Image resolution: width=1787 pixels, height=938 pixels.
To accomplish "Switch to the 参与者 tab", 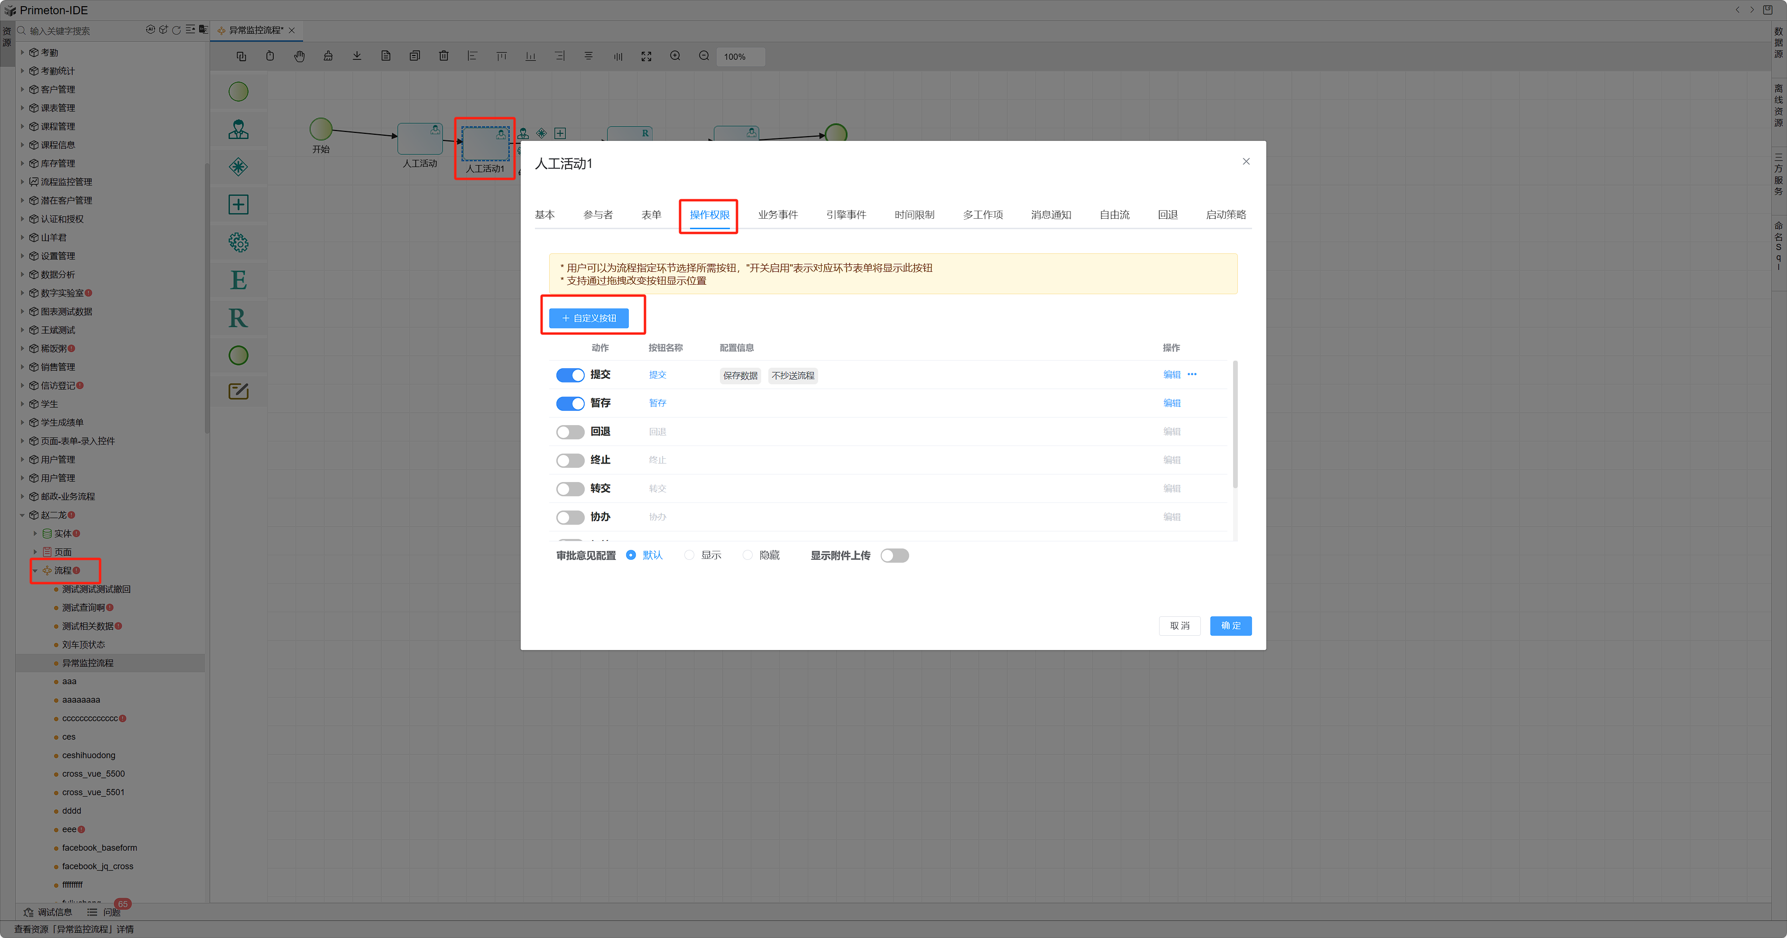I will tap(597, 215).
